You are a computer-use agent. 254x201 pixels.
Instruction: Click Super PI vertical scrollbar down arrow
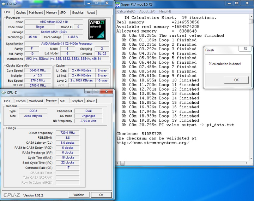pyautogui.click(x=251, y=158)
